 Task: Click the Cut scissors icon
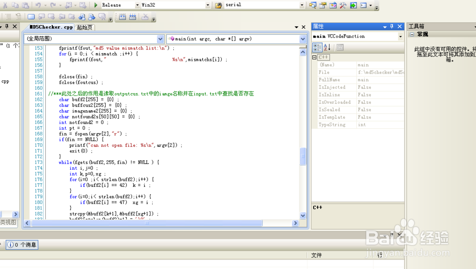point(5,5)
